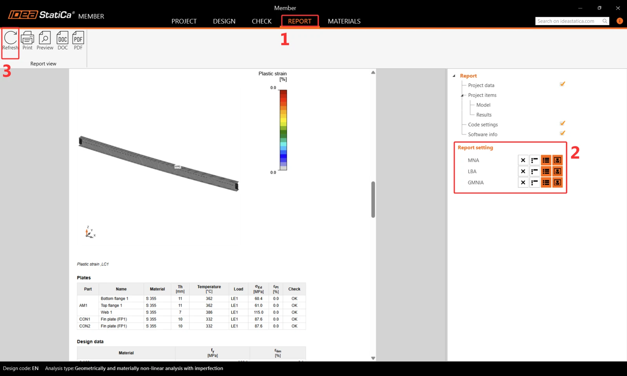Open the CHECK tab
627x376 pixels.
[262, 21]
